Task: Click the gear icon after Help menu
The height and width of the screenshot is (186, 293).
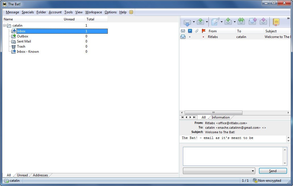Action: tap(131, 12)
